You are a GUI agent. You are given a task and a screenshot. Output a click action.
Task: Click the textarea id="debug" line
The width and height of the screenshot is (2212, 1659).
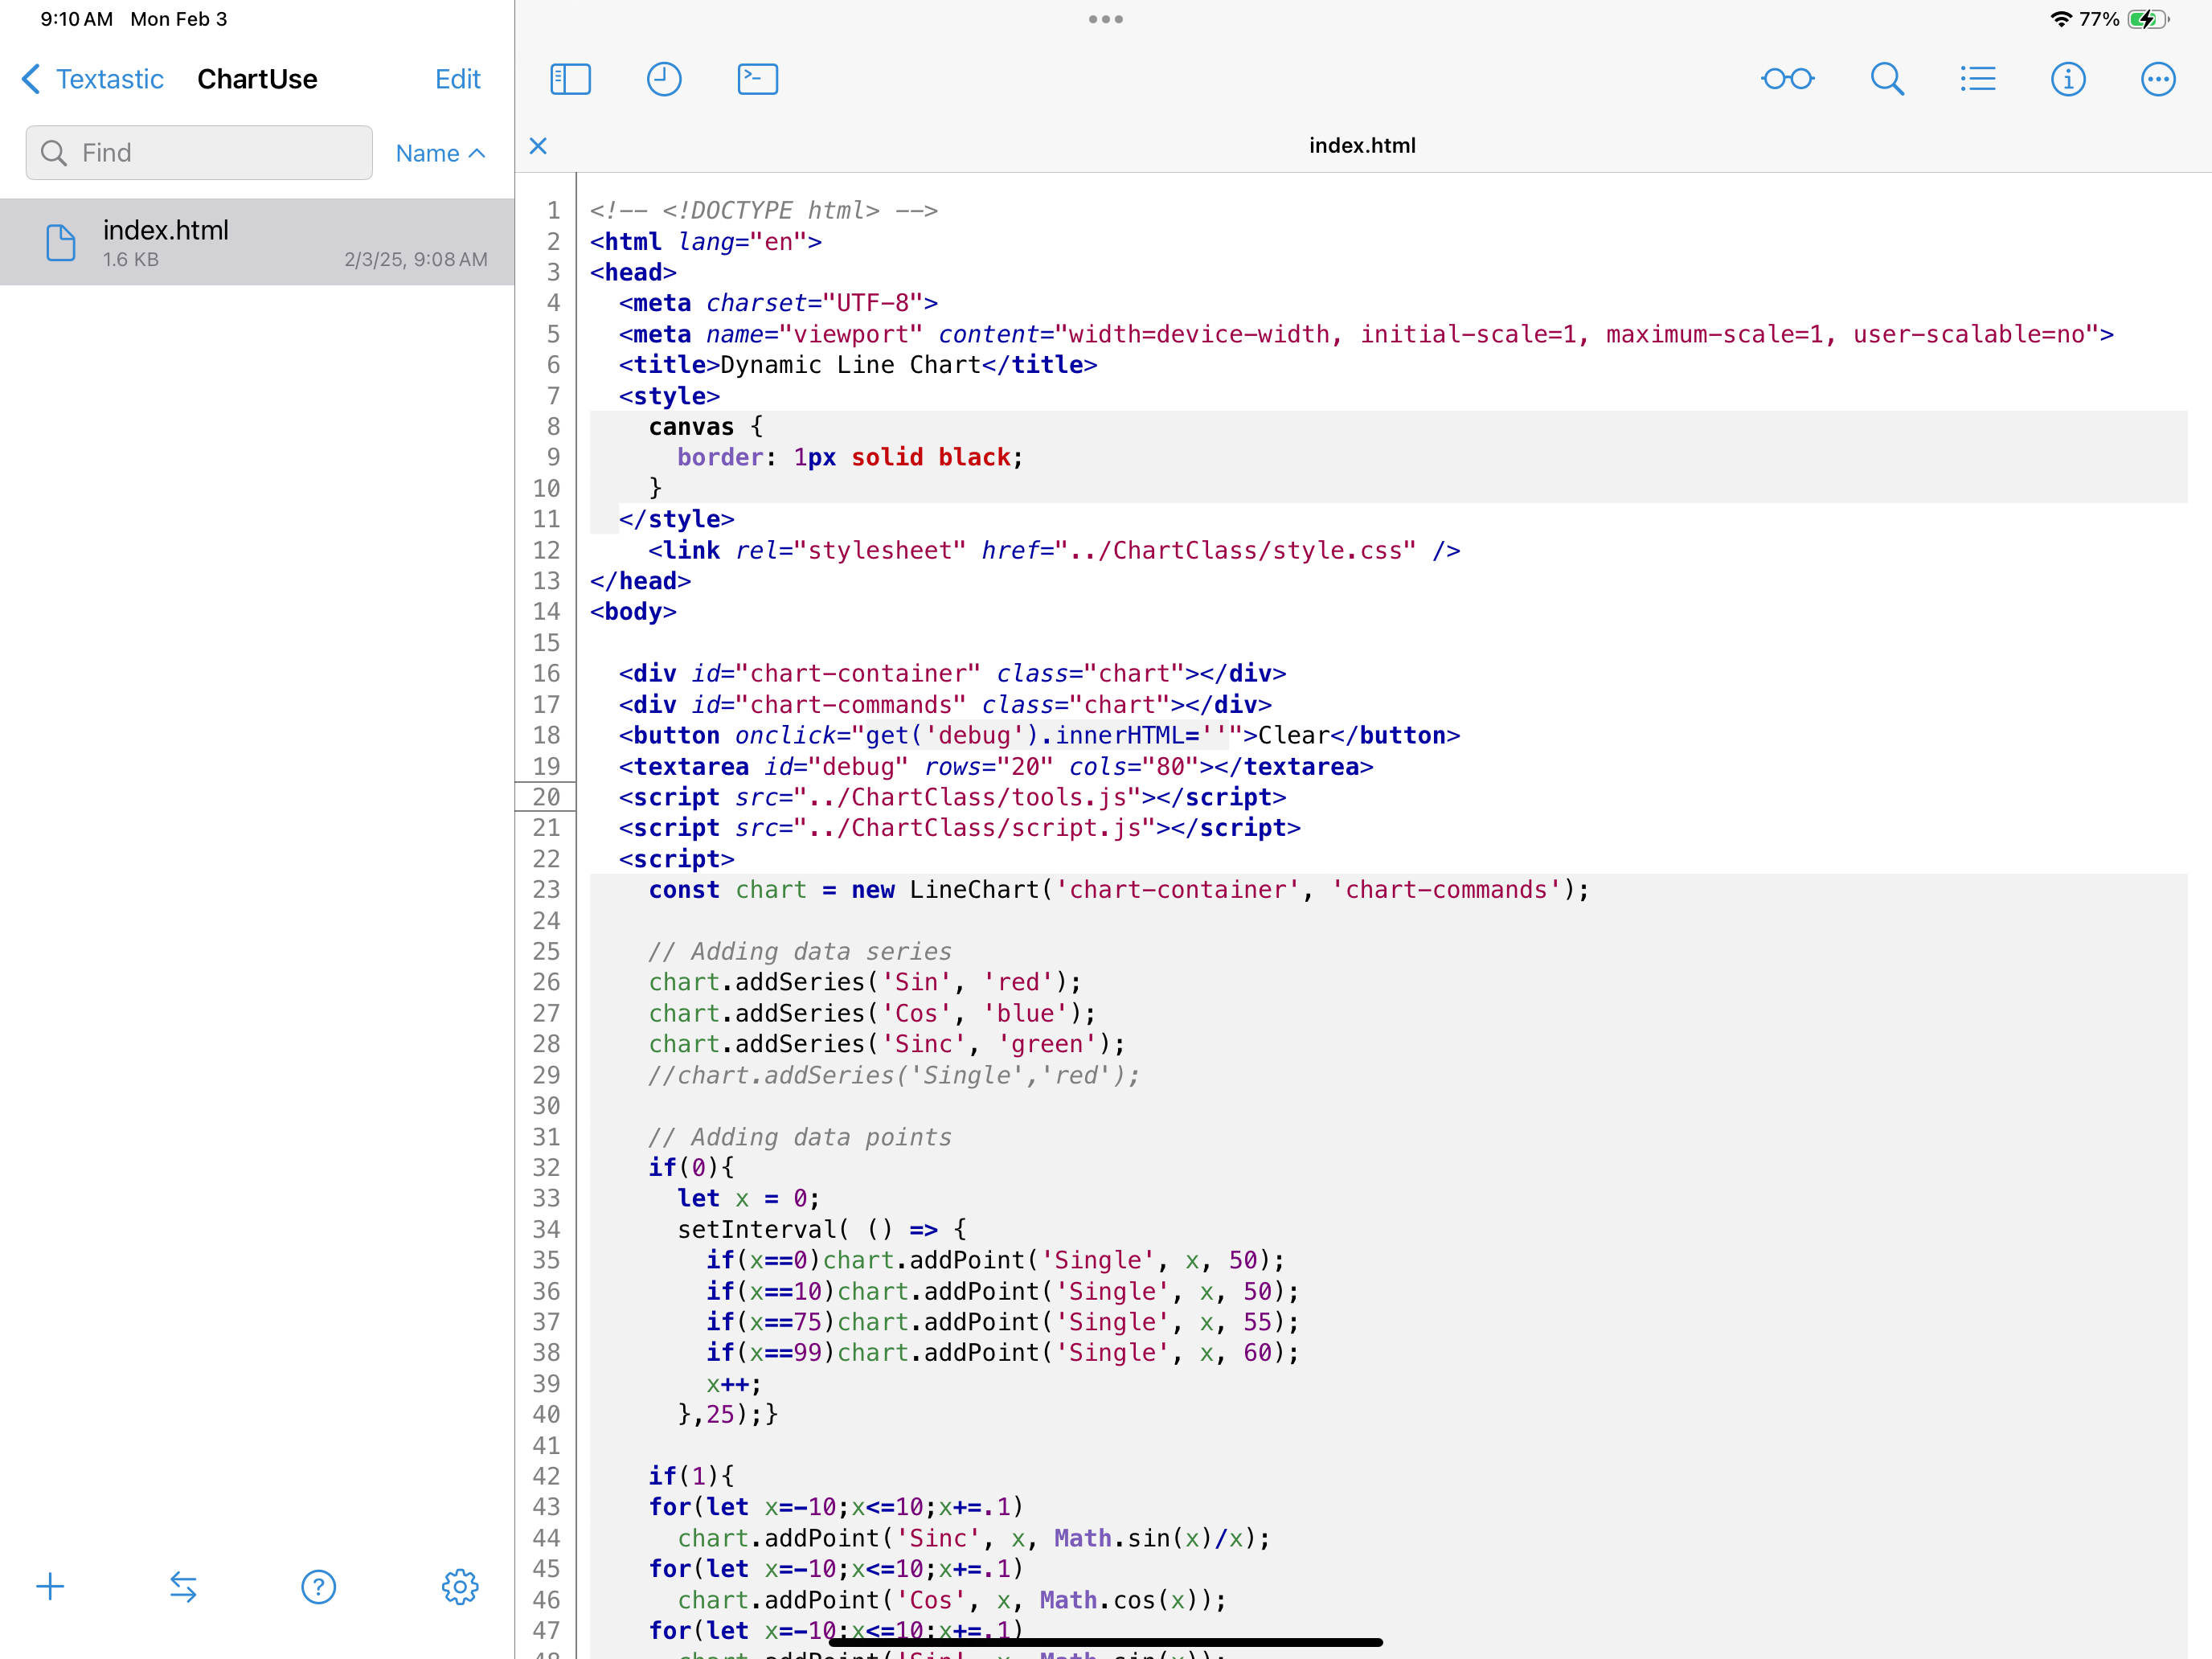996,767
